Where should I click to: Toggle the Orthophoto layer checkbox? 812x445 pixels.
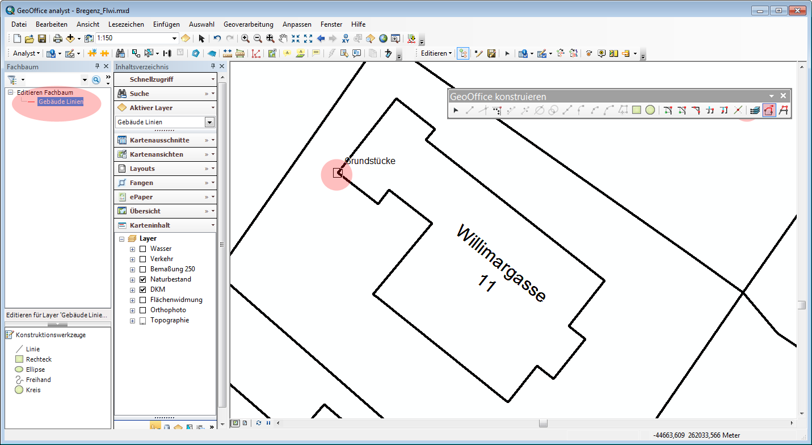pos(143,310)
